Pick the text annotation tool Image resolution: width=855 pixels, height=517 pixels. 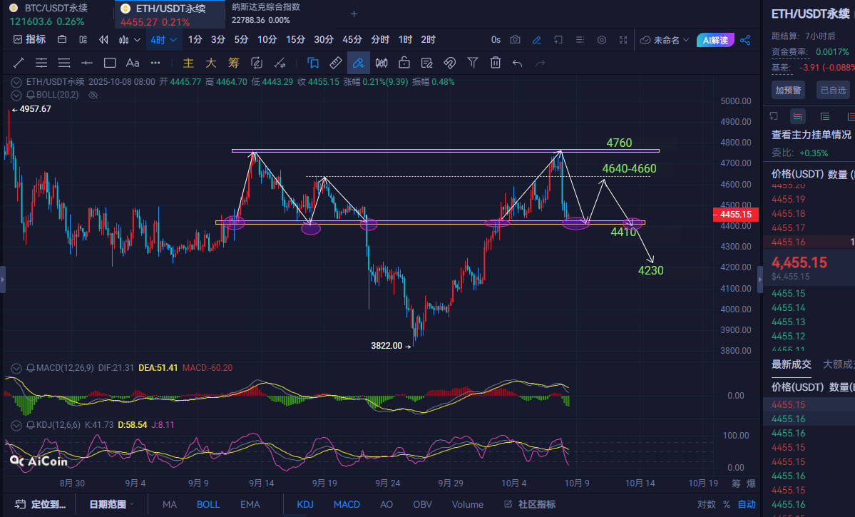pyautogui.click(x=133, y=63)
